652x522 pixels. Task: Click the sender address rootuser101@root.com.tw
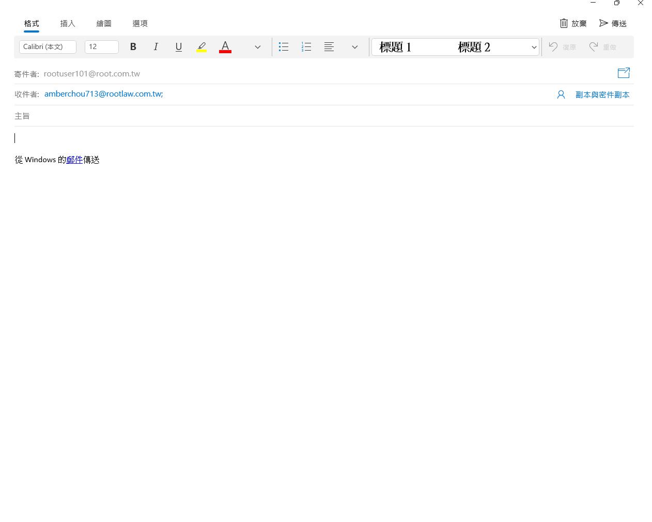tap(92, 74)
